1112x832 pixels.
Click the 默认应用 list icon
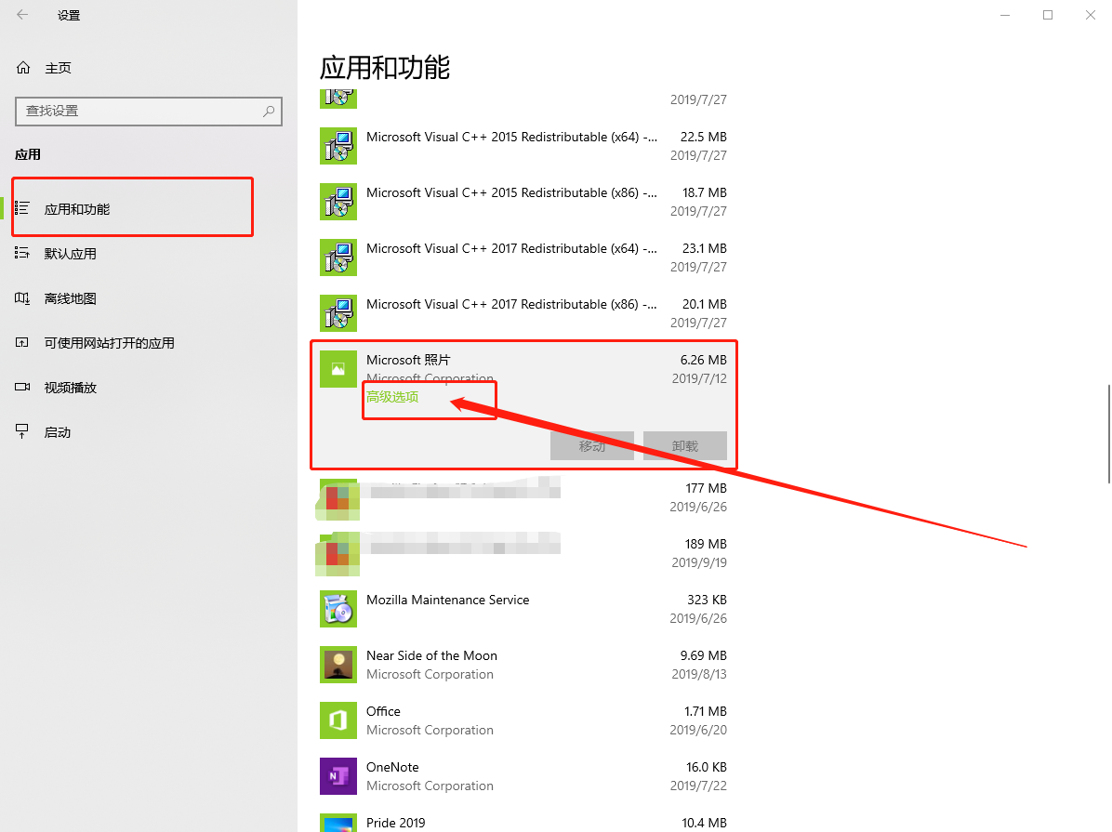22,253
